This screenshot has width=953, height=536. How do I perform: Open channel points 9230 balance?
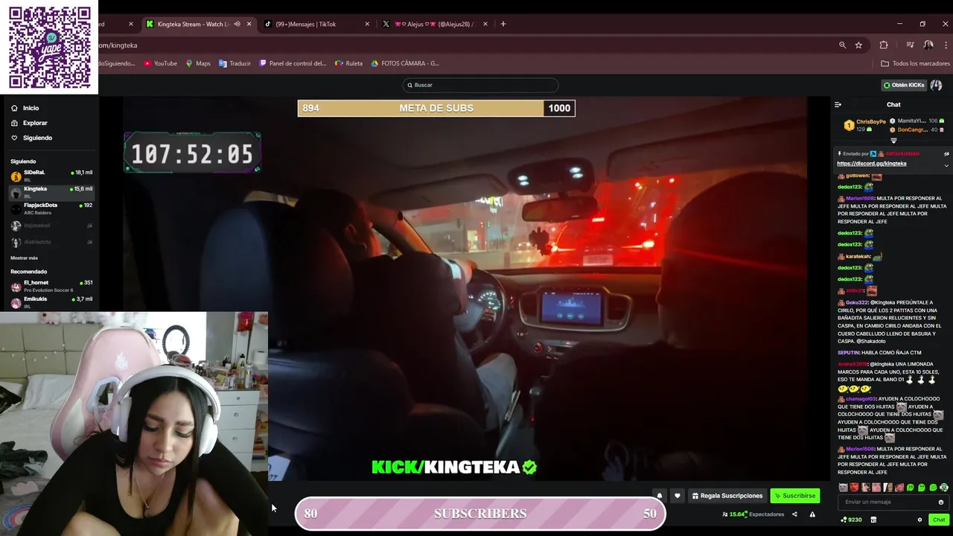[850, 520]
